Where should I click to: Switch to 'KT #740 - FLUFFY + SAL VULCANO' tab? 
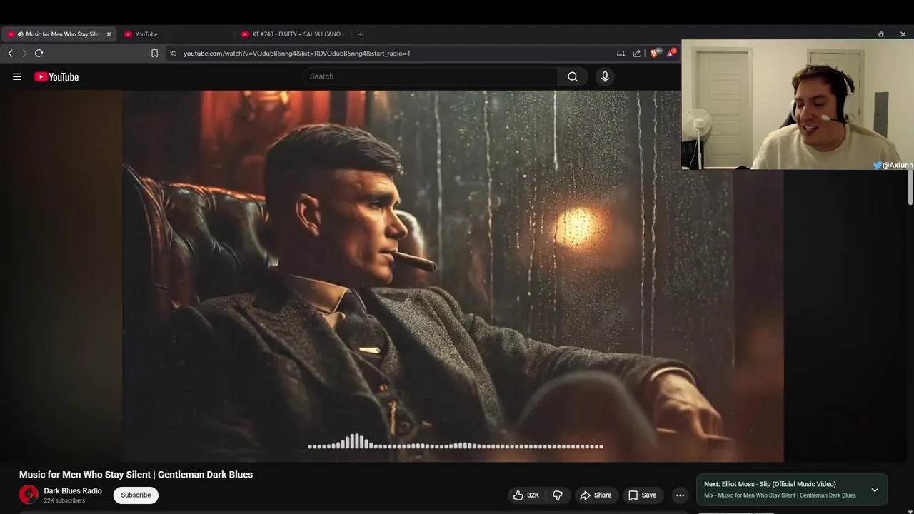click(x=293, y=34)
